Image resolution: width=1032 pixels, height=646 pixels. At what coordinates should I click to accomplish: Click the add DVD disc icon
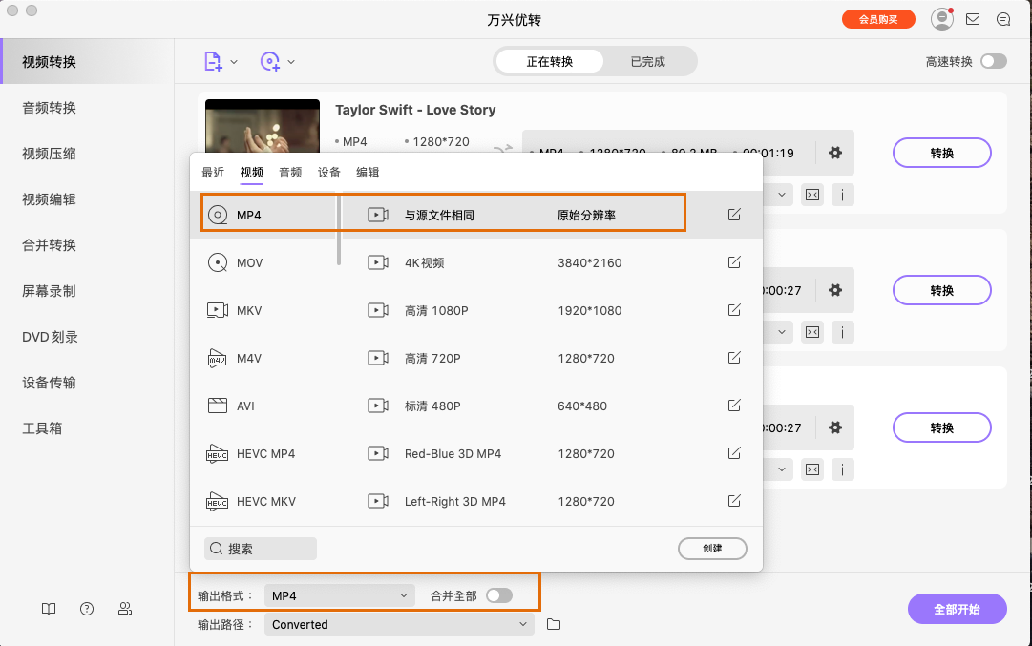click(x=270, y=59)
